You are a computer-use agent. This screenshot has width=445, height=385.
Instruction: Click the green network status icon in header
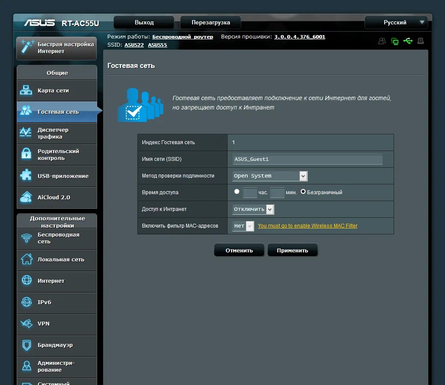[x=395, y=41]
